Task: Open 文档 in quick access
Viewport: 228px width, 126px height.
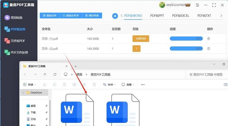Action: coord(31,119)
